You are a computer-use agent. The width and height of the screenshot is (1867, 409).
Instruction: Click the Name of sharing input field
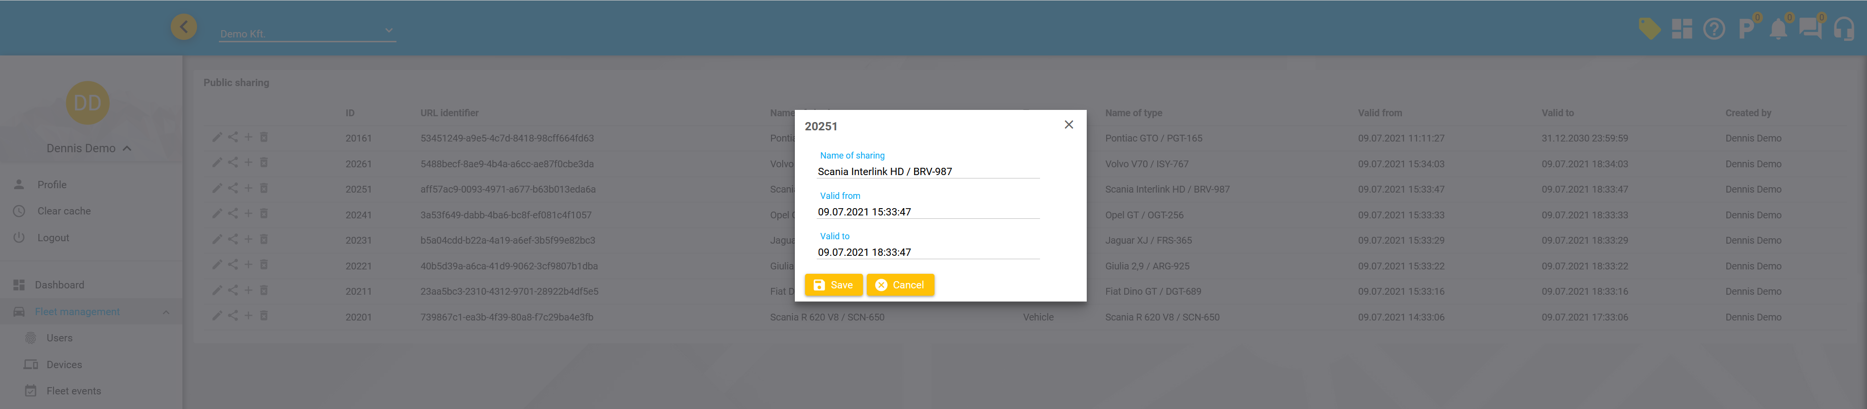tap(927, 172)
